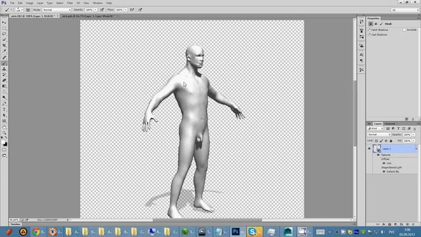Enable airbrush build-up next to Flow
The image size is (421, 237).
click(x=132, y=10)
